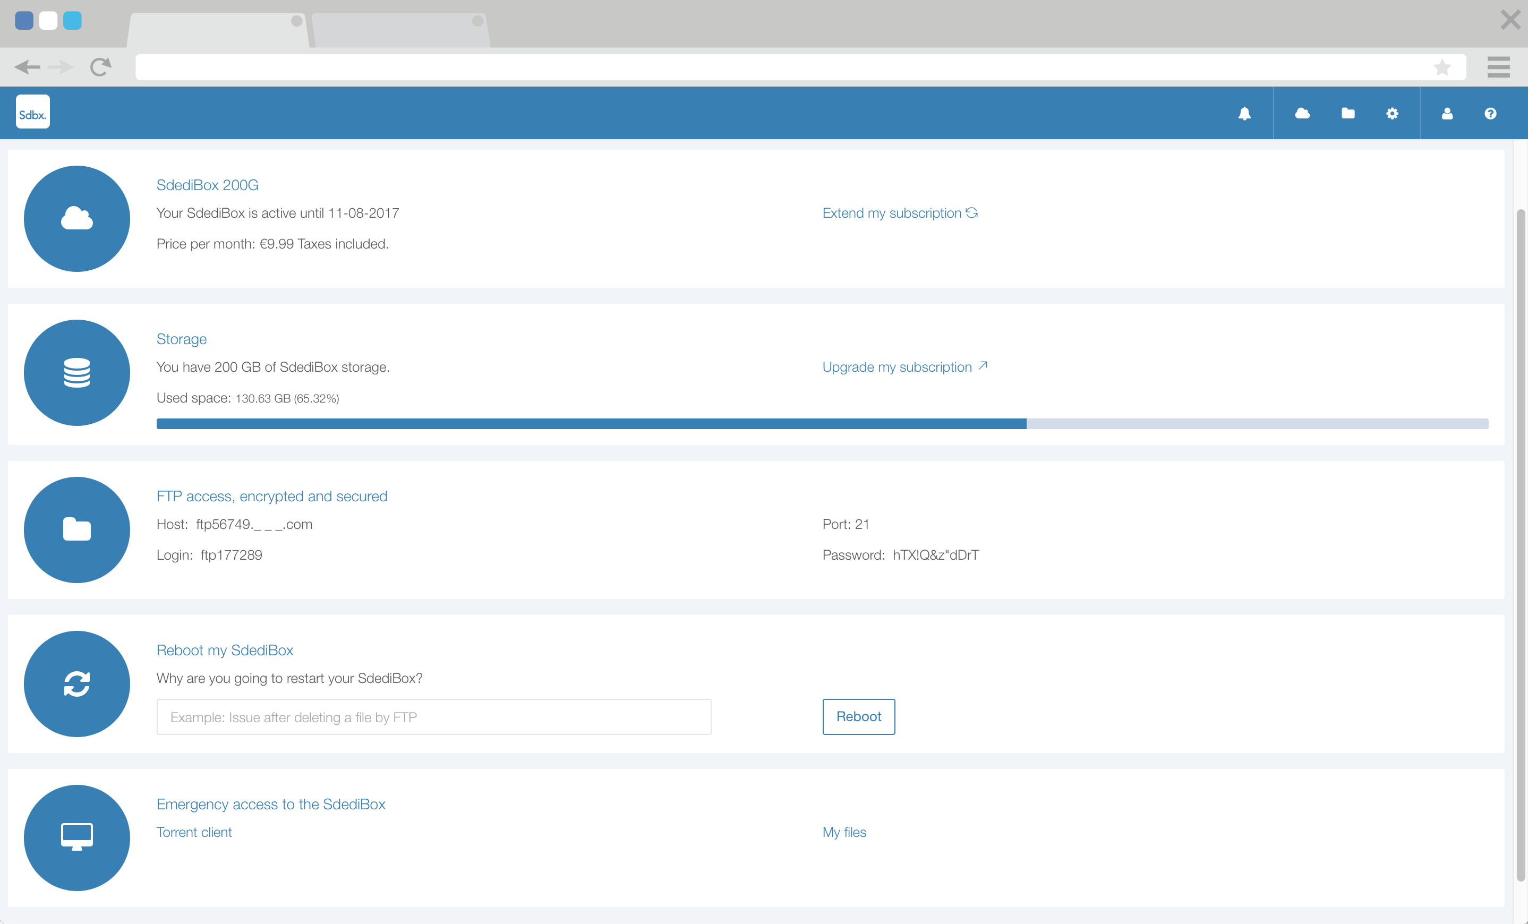Click the cyan window control dot
The height and width of the screenshot is (924, 1528).
[x=72, y=21]
